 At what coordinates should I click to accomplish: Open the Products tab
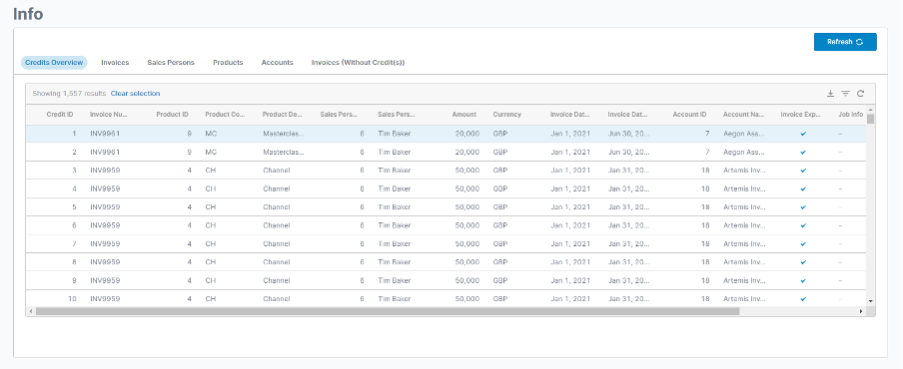pyautogui.click(x=228, y=63)
